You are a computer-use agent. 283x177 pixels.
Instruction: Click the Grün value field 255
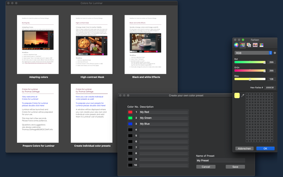pos(271,70)
